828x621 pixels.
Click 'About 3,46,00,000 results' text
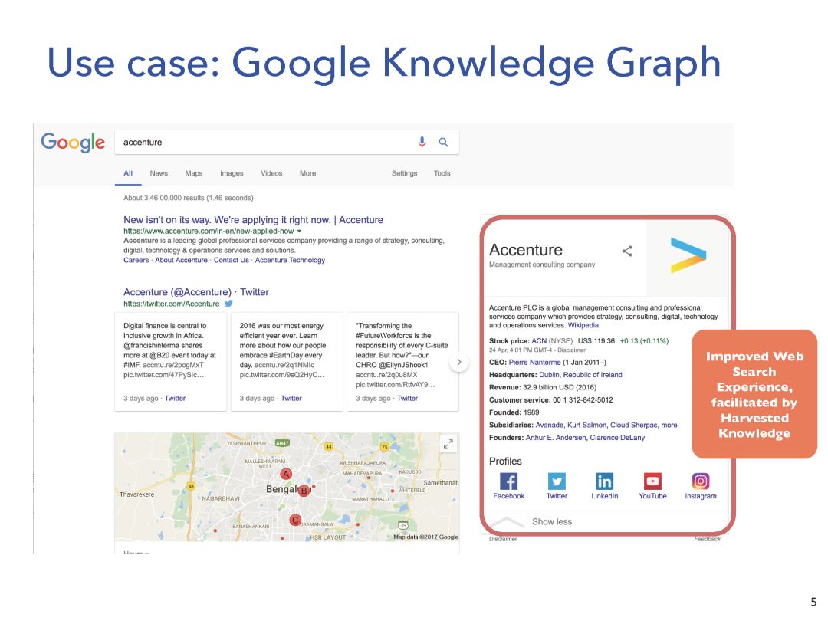point(189,198)
